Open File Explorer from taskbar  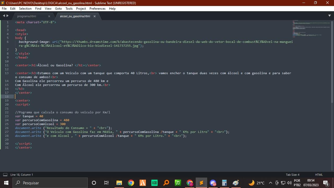point(119,183)
